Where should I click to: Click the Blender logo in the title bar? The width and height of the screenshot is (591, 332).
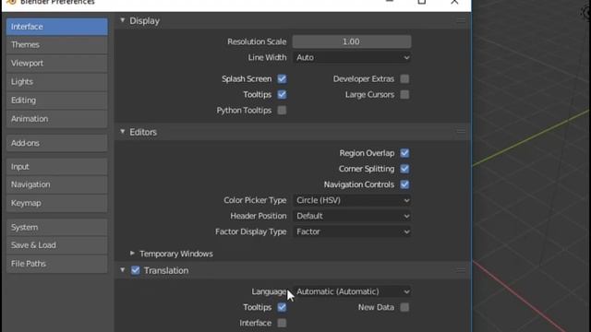pos(11,2)
